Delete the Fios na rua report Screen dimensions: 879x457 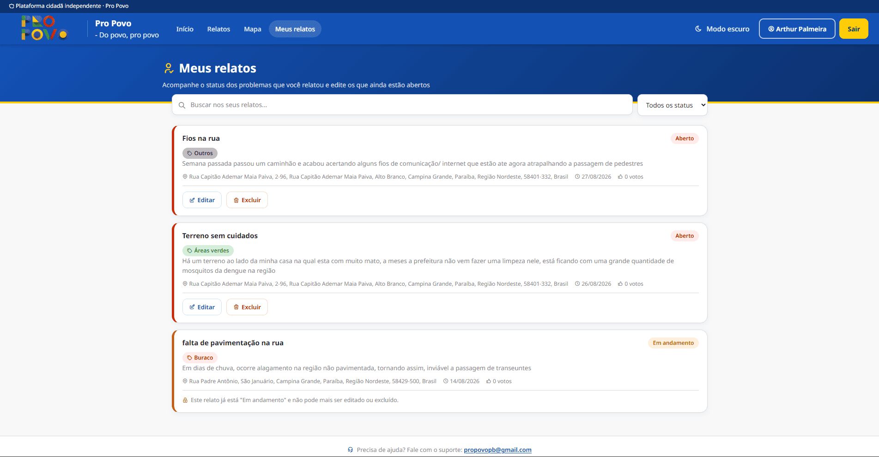tap(247, 200)
